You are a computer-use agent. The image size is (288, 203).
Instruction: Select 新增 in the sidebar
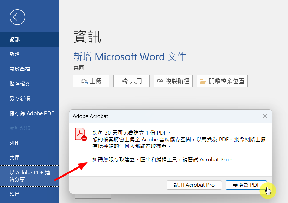click(29, 54)
